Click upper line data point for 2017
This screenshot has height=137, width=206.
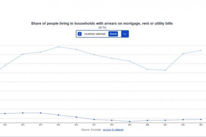(x=94, y=55)
